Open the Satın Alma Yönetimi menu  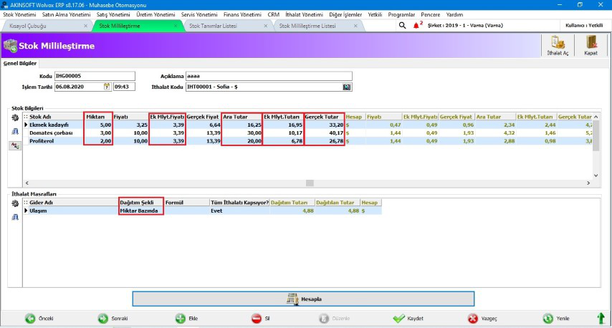67,14
